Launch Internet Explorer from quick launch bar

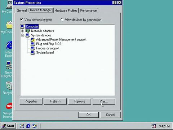tap(28, 126)
